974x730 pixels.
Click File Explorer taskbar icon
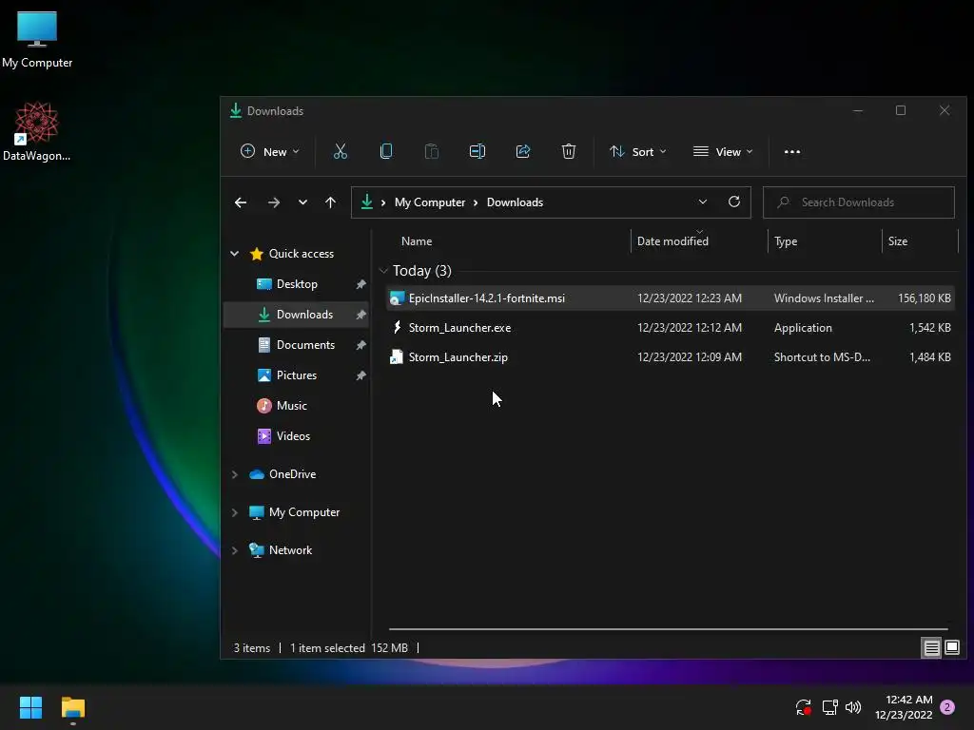pos(72,707)
